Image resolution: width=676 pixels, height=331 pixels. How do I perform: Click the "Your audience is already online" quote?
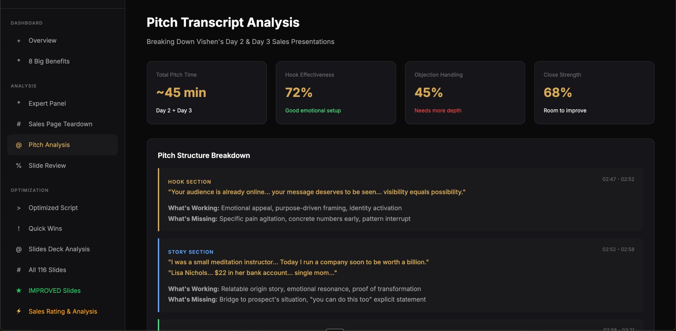click(317, 192)
